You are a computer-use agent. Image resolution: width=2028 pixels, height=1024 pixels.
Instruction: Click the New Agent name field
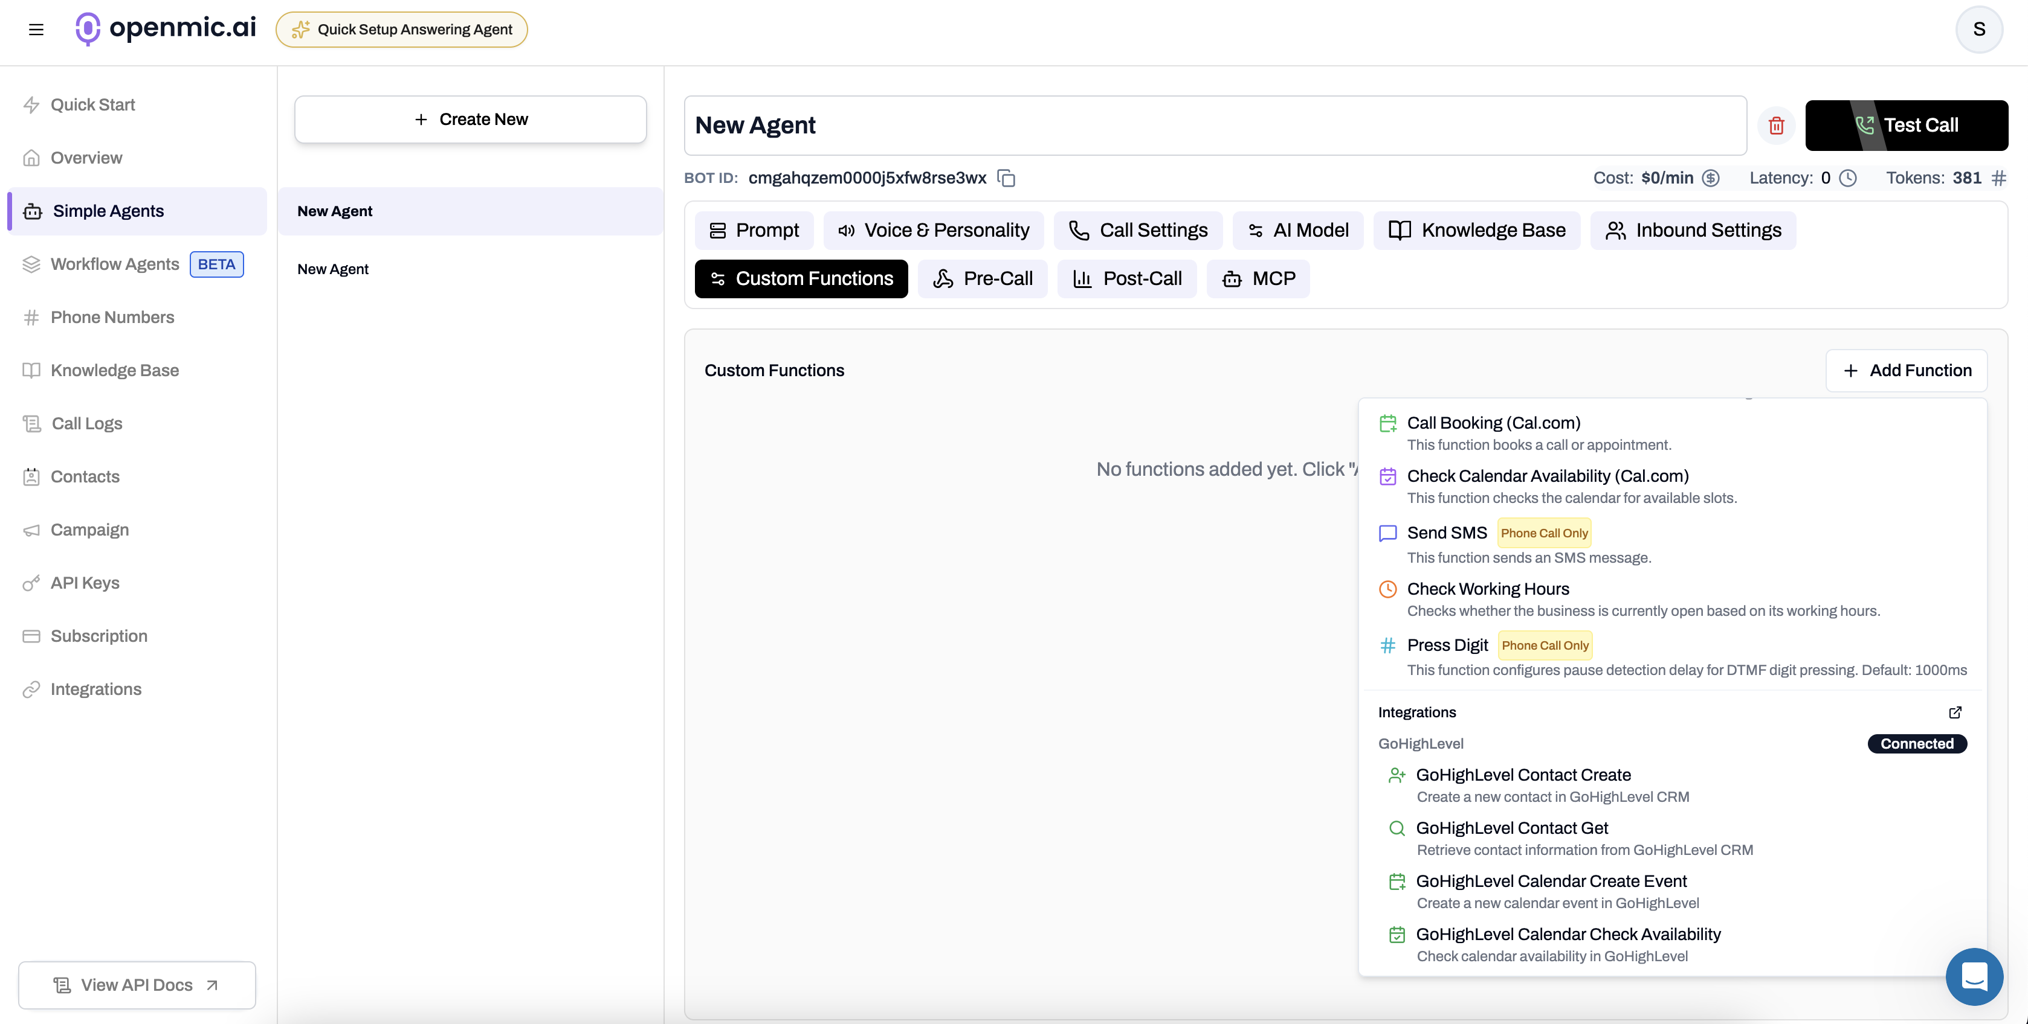(1214, 126)
